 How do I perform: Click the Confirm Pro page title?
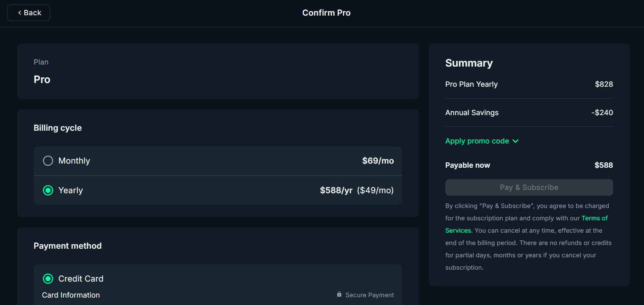pos(326,12)
